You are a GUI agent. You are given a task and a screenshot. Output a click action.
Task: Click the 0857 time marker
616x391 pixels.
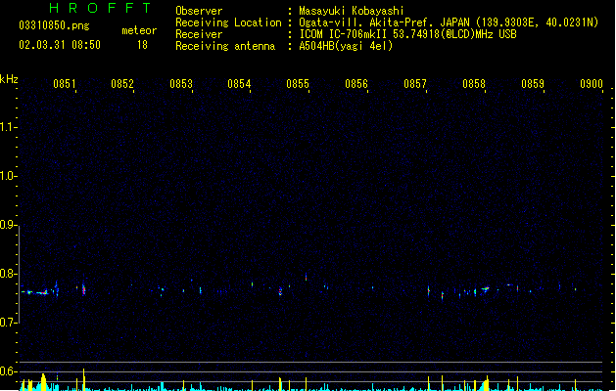415,84
